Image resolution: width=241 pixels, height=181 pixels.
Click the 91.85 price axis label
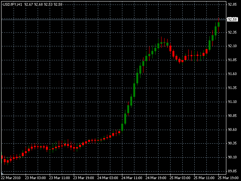[232, 60]
